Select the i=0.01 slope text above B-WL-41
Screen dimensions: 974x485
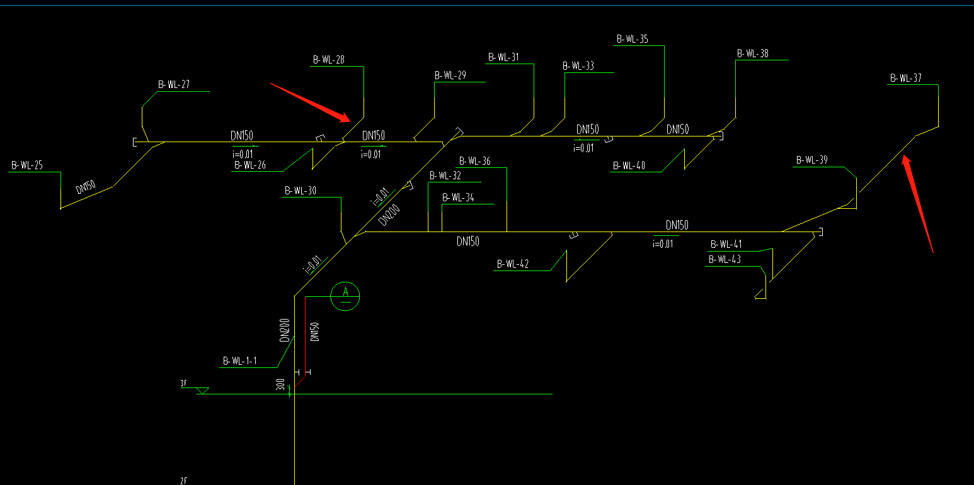662,243
